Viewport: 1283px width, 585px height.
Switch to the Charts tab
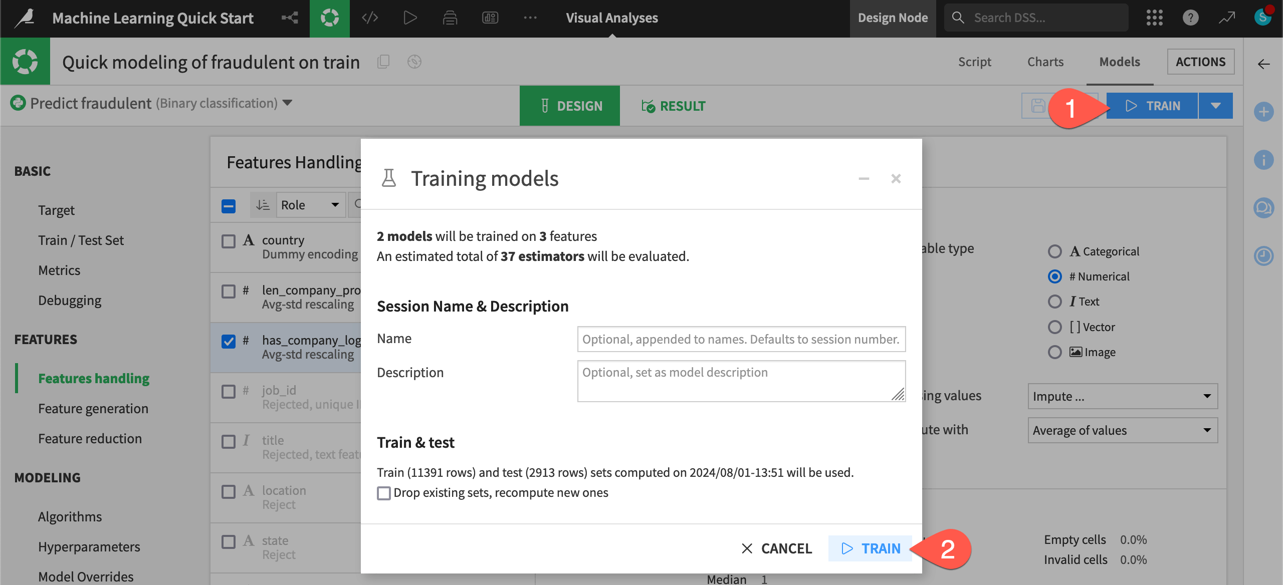pyautogui.click(x=1045, y=62)
